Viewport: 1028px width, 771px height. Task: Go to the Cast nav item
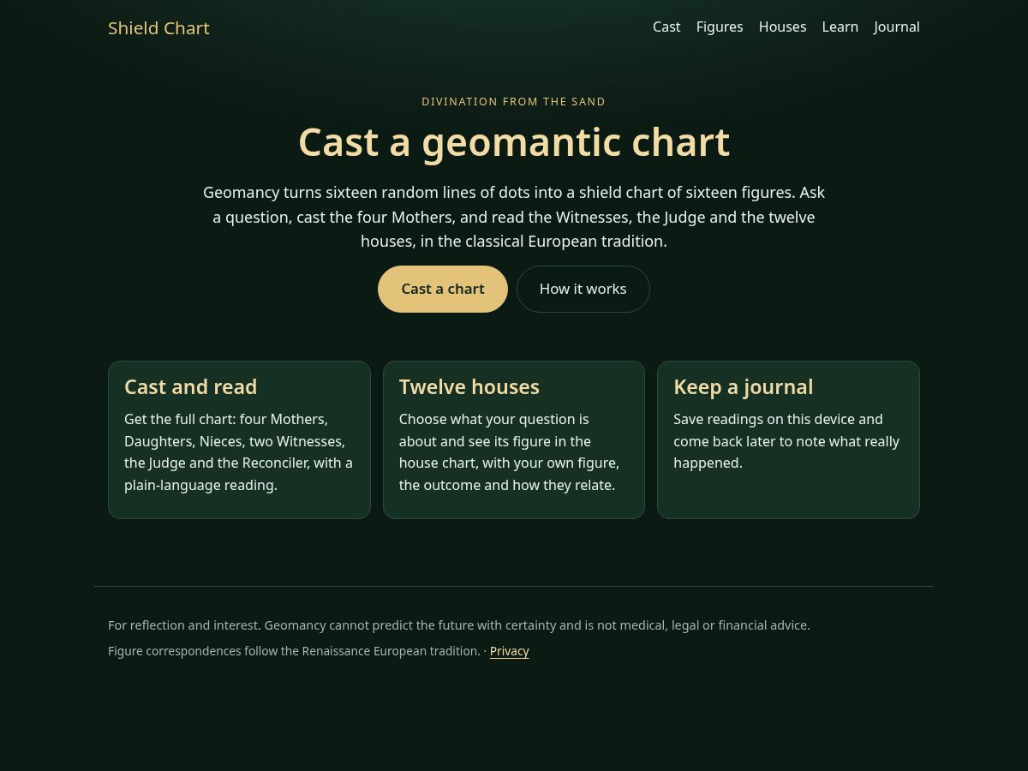(666, 27)
